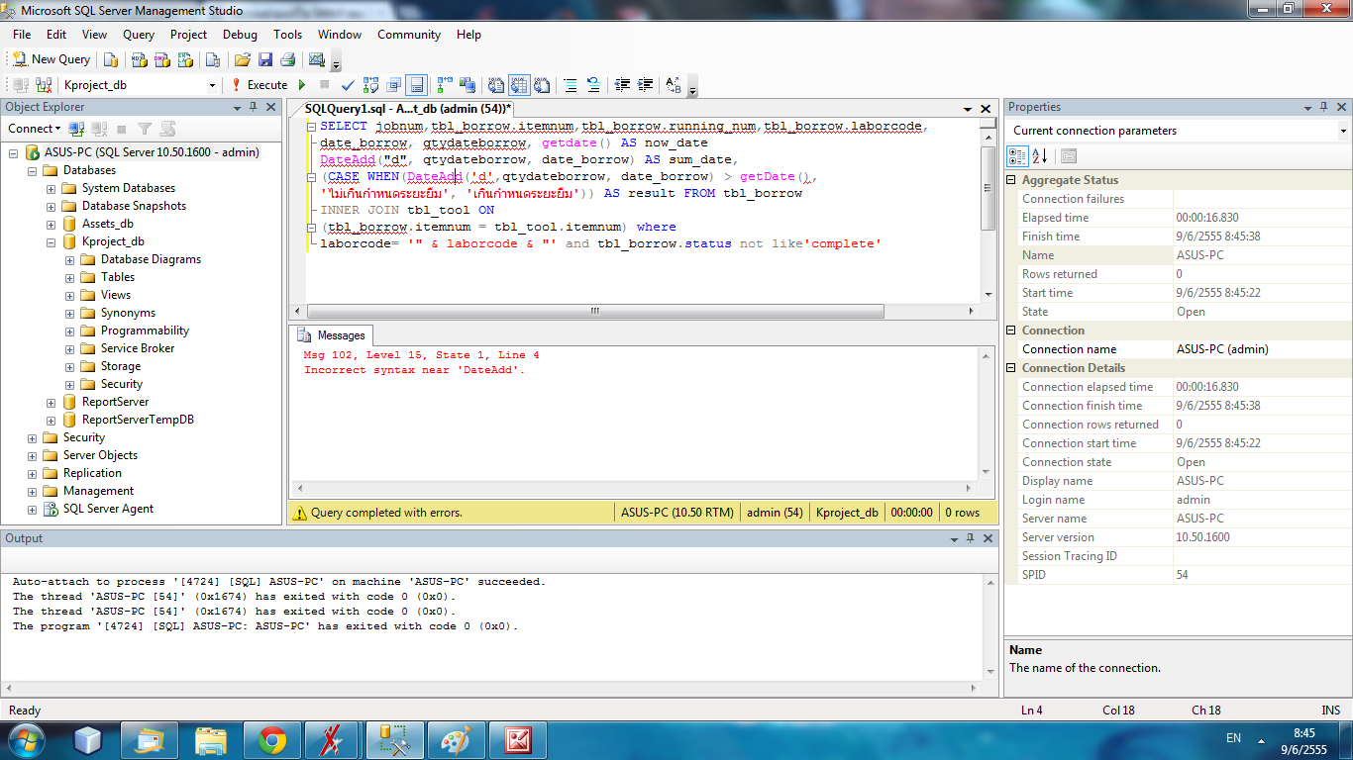1353x760 pixels.
Task: Click the red 'Incorrect syntax' error message
Action: coord(414,370)
